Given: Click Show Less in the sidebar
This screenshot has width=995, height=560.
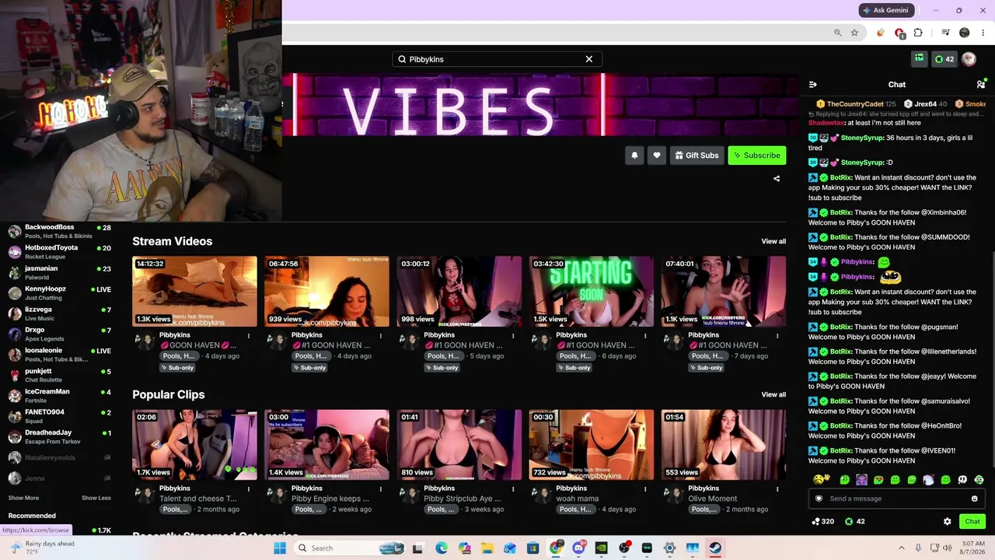Looking at the screenshot, I should point(96,498).
